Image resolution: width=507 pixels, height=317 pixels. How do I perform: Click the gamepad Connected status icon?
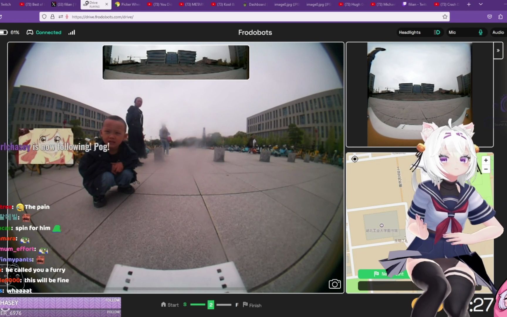tap(30, 32)
